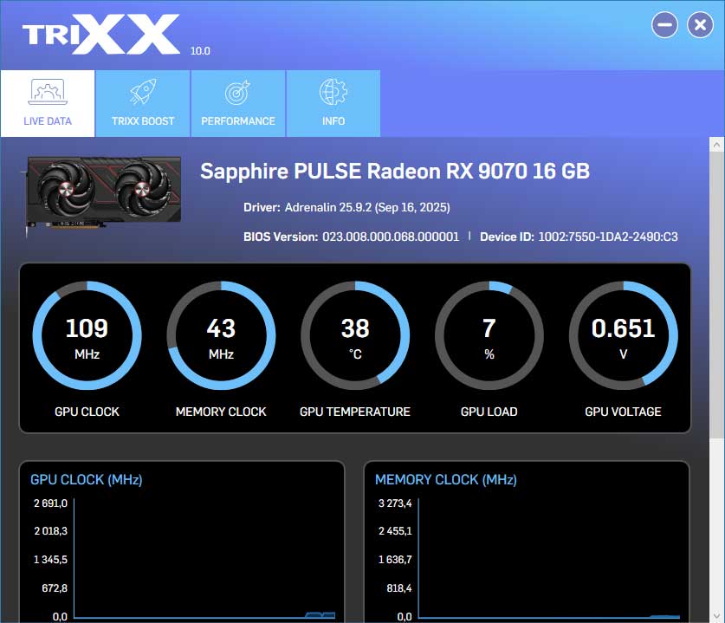725x623 pixels.
Task: Close the TRIXX application
Action: [700, 25]
